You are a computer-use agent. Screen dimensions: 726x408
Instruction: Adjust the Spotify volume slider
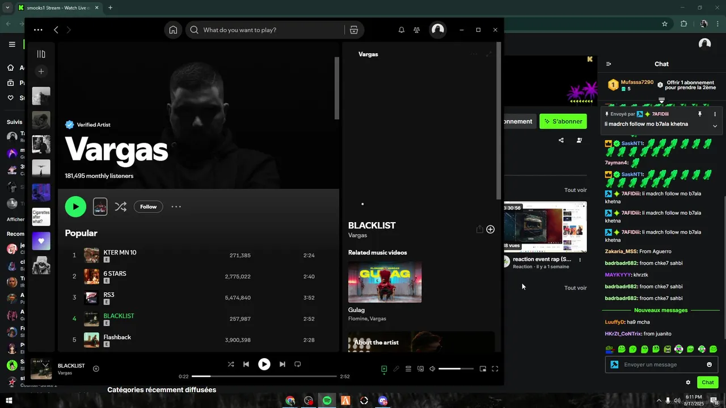[456, 369]
